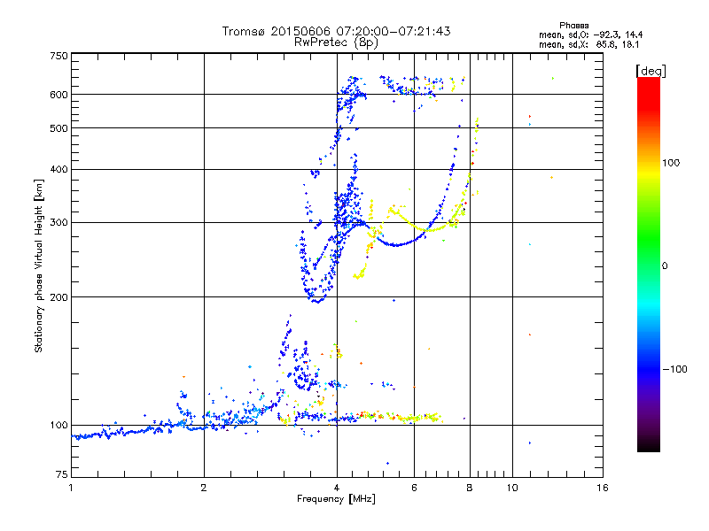Click the 'Stationary phase Virtual Height [km]' axis label
The width and height of the screenshot is (709, 531).
coord(38,265)
